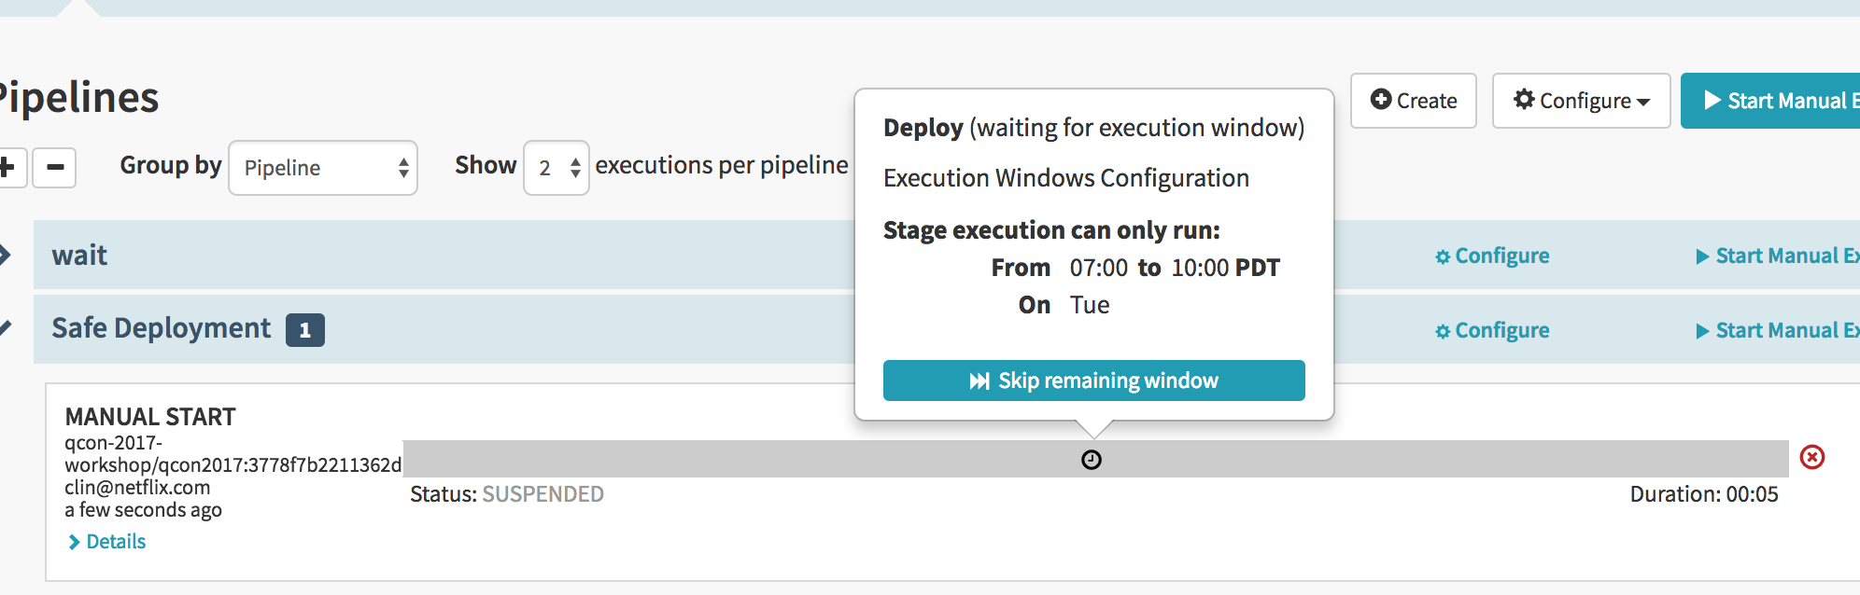1860x595 pixels.
Task: Click the plus icon on the Create button
Action: click(x=1381, y=99)
